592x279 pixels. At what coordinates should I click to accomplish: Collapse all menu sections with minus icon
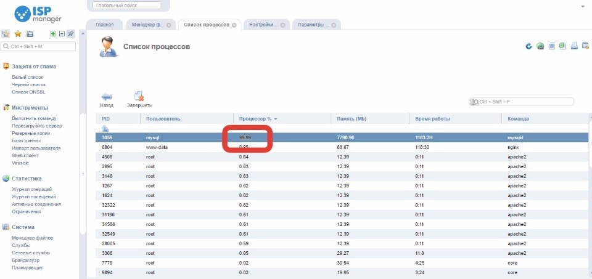click(62, 34)
